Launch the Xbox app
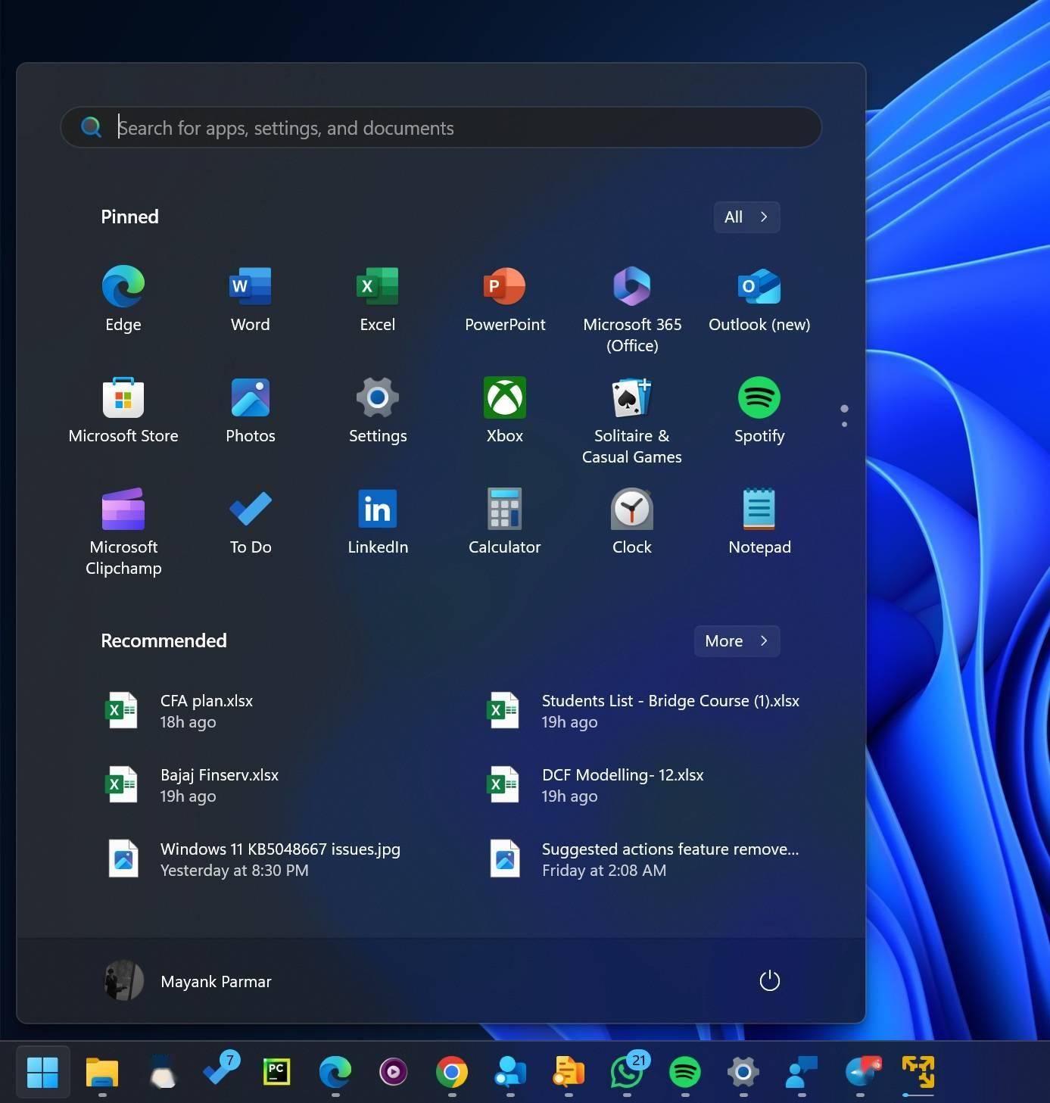This screenshot has width=1050, height=1103. 505,410
